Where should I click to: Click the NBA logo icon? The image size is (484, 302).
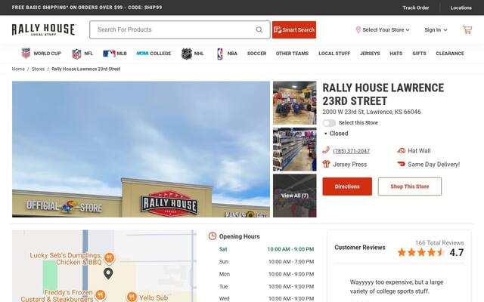220,54
